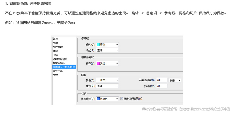Select 光标 in the preferences list
This screenshot has height=113, width=235.
[55, 55]
